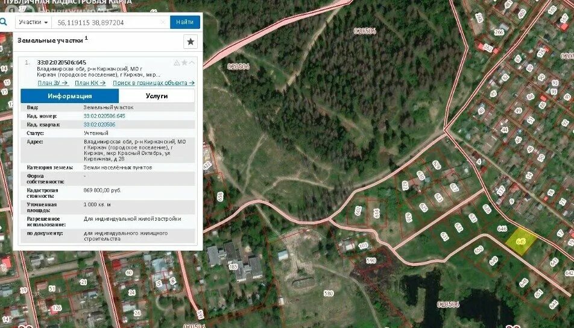Select the highlighted yellow parcel 645
Viewport: 574px width, 328px height.
[522, 241]
